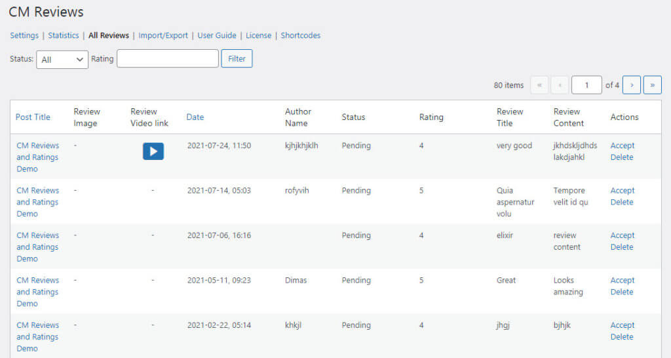The image size is (671, 358).
Task: Click the current page number field
Action: (586, 85)
